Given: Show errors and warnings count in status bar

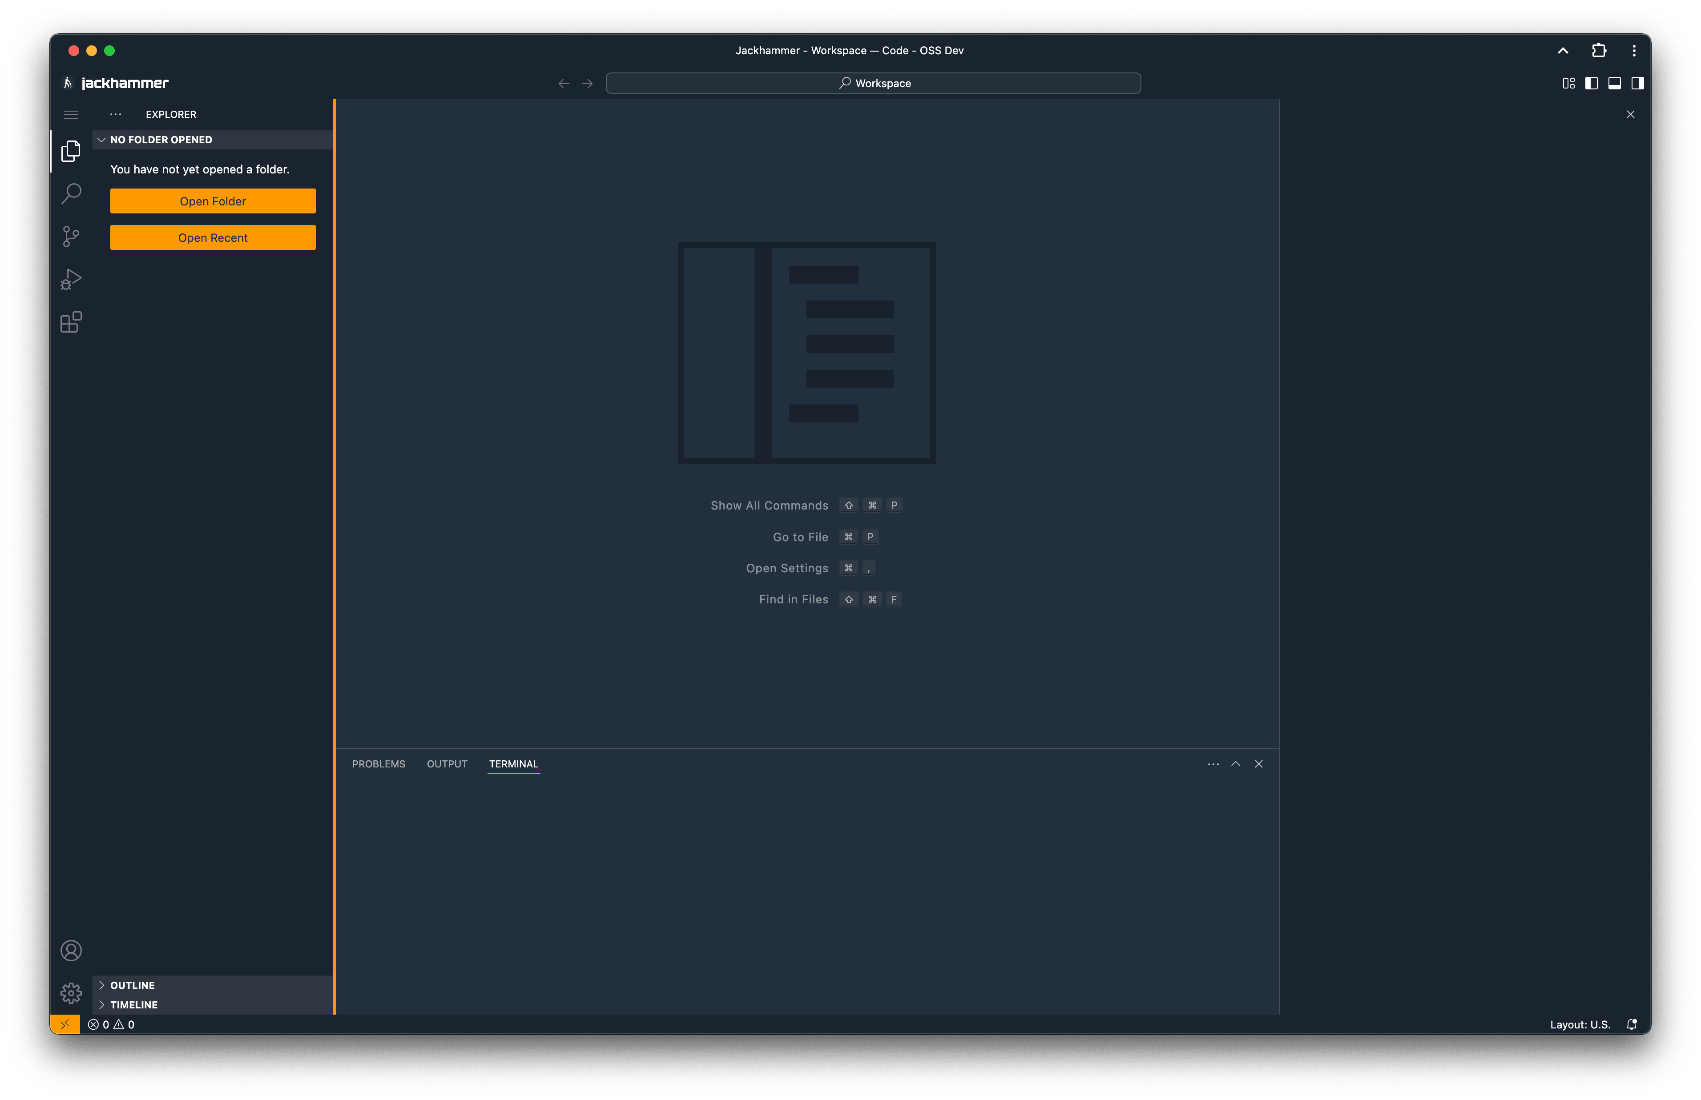Looking at the screenshot, I should 111,1024.
